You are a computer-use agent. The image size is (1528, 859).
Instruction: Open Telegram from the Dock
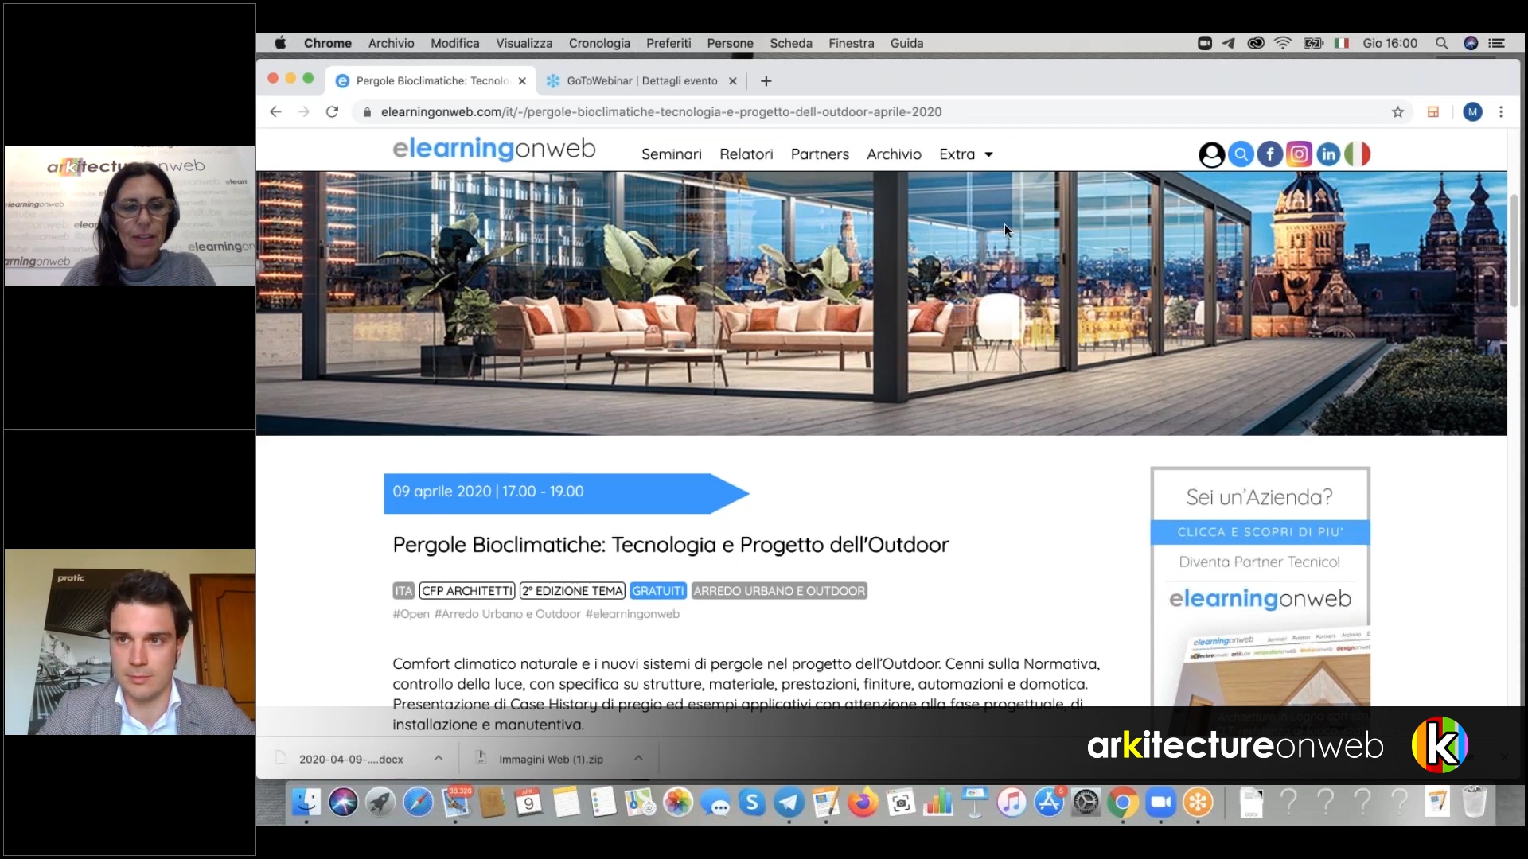coord(789,803)
